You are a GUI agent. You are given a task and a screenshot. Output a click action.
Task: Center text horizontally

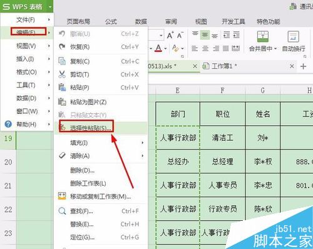205,48
